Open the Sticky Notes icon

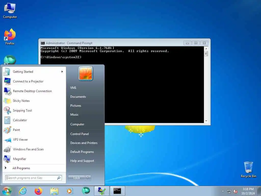[x=7, y=101]
